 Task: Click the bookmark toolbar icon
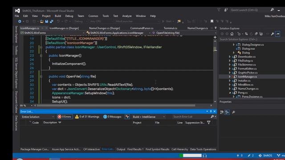[212, 21]
